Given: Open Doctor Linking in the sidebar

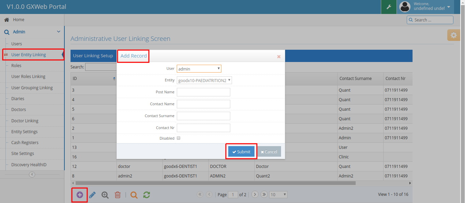Looking at the screenshot, I should tap(25, 121).
